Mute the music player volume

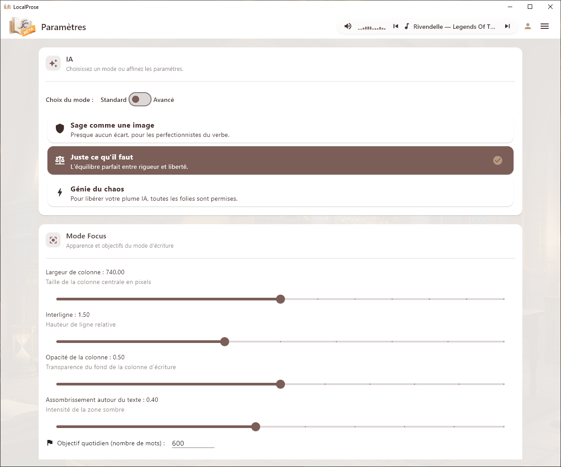coord(348,27)
